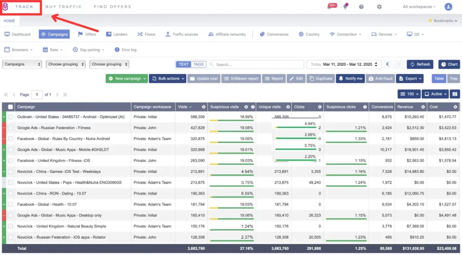
Task: Click the Refresh button
Action: pyautogui.click(x=420, y=64)
